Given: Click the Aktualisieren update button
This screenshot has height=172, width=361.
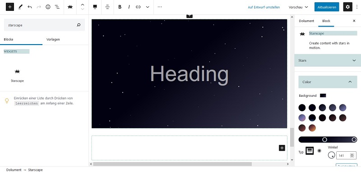Looking at the screenshot, I should point(327,7).
